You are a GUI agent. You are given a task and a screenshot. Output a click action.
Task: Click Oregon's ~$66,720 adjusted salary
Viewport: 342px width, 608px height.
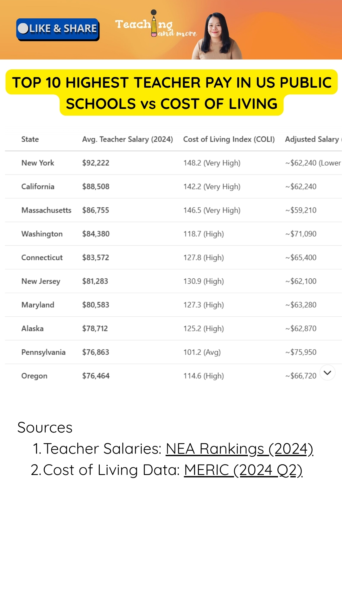click(x=301, y=376)
